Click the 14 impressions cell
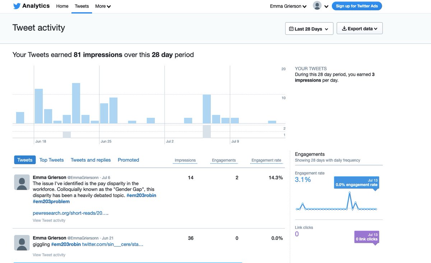This screenshot has width=431, height=263. point(191,177)
